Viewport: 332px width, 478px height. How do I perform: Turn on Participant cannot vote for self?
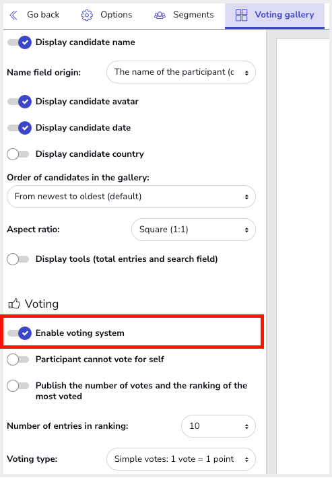18,360
